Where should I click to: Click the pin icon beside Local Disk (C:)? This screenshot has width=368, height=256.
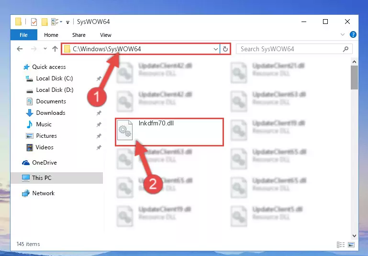click(x=99, y=78)
